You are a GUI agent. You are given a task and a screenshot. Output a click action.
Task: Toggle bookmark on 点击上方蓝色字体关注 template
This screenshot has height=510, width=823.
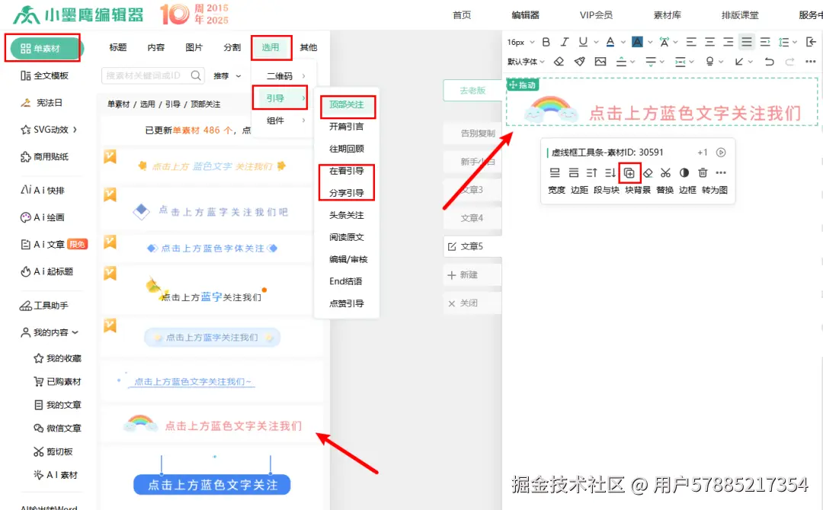point(110,242)
